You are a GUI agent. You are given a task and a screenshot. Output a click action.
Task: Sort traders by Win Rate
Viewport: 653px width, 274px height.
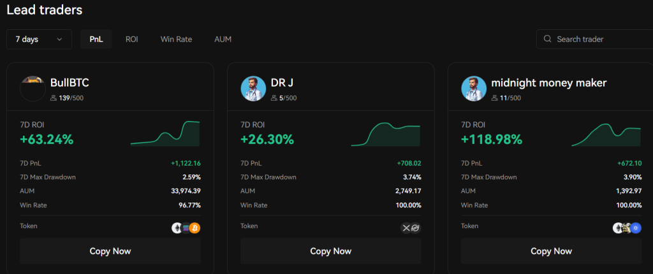coord(176,40)
